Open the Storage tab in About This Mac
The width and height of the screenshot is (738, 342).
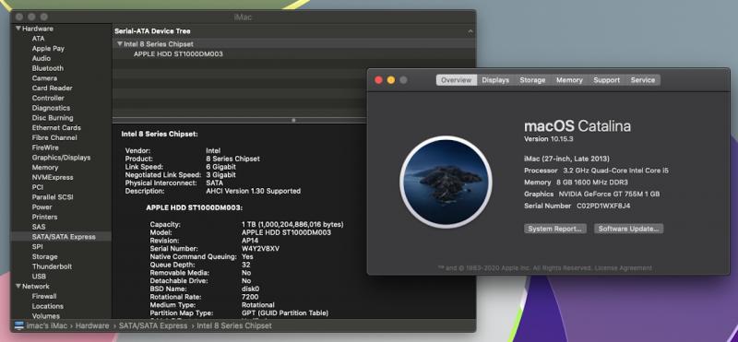tap(532, 80)
